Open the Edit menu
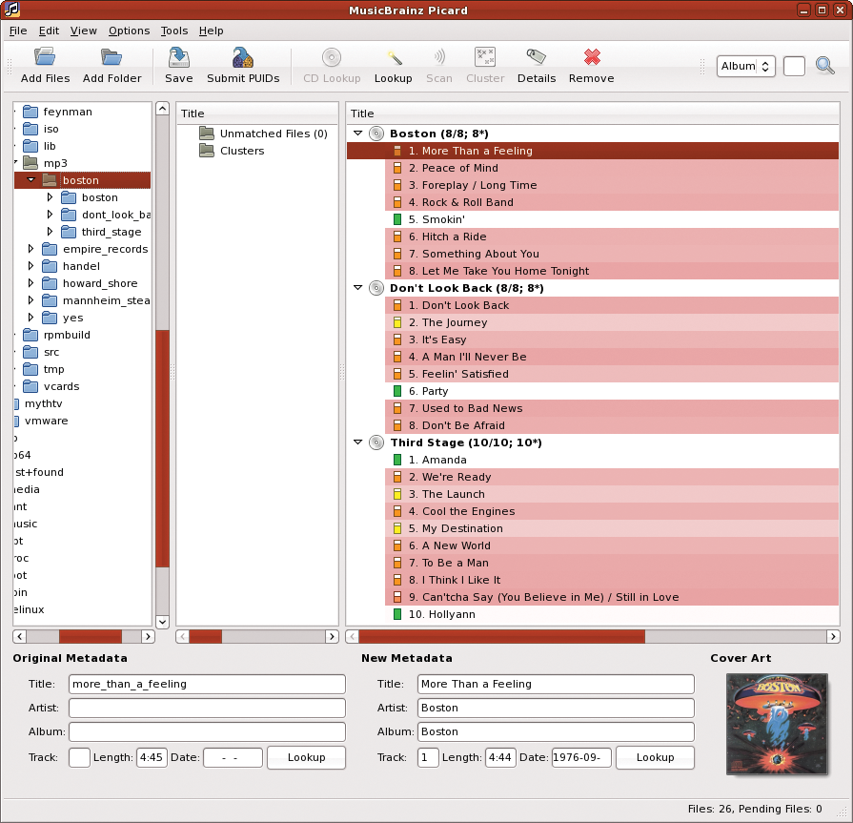Screen dimensions: 853x823 point(49,31)
